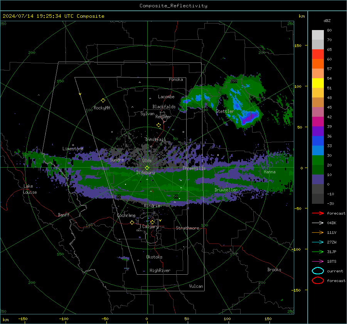
Task: Click the red forecast arrow in legend
Action: point(318,213)
